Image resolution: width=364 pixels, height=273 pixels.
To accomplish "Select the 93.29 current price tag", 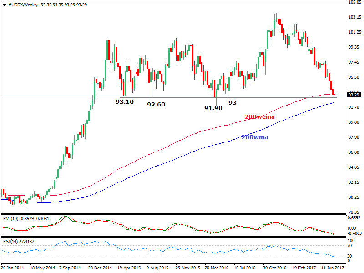I will tap(354, 95).
